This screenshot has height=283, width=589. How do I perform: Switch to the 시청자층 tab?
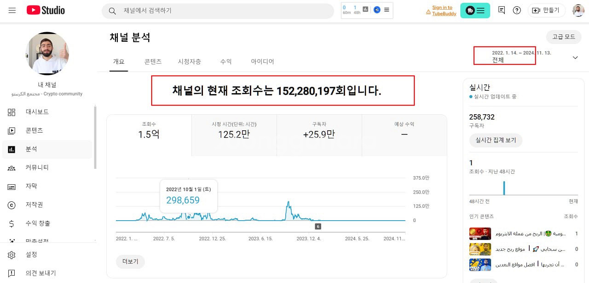(190, 61)
